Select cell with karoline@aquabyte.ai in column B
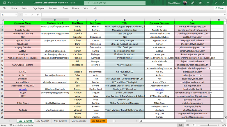 point(55,55)
